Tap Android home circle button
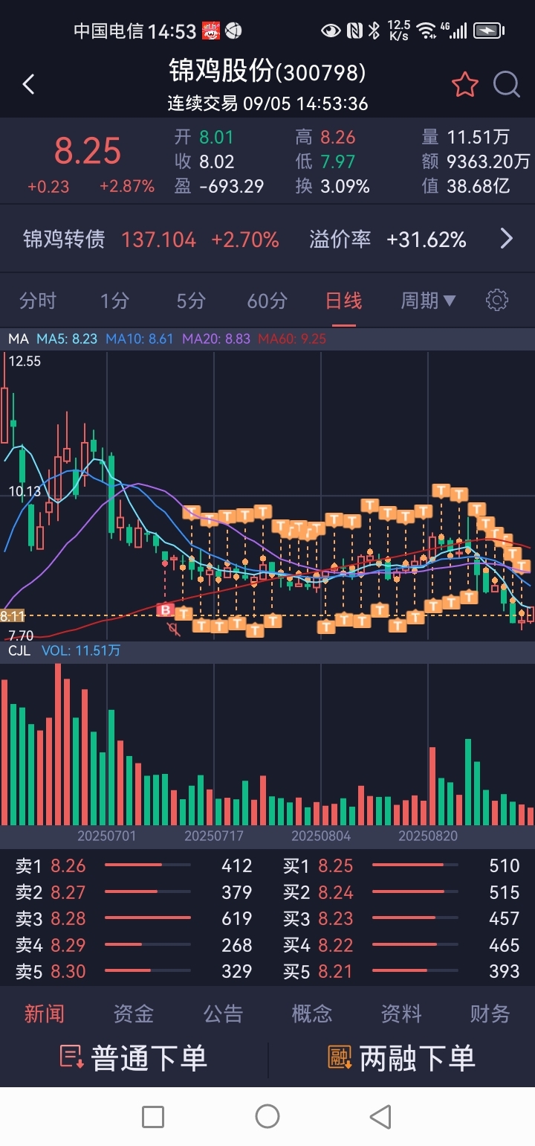Screen dimensions: 535x1146 pyautogui.click(x=267, y=1116)
